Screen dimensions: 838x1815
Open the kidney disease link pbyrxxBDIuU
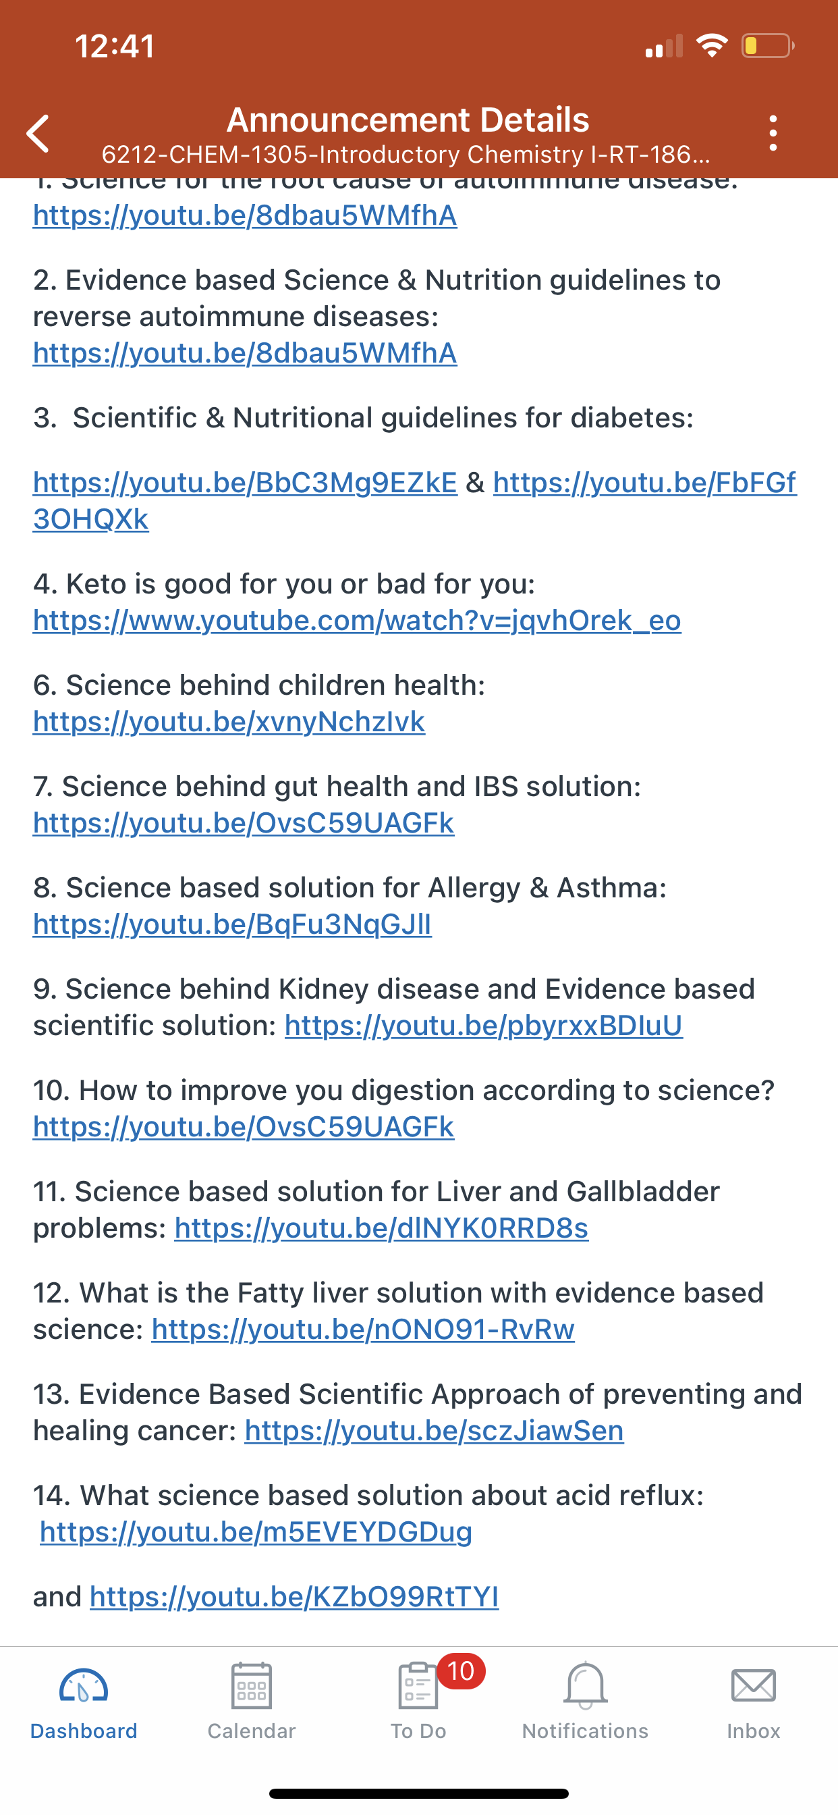484,1026
